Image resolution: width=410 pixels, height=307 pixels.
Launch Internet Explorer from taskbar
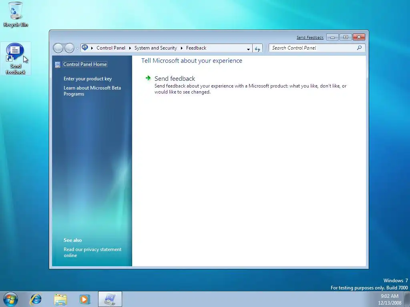click(36, 299)
